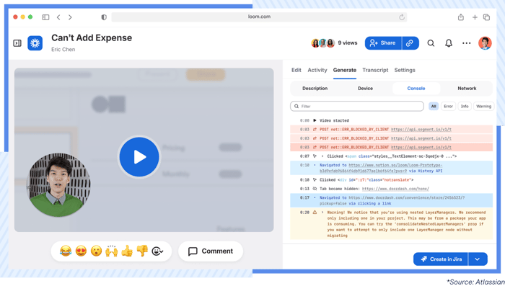505x286 pixels.
Task: Open the browser share sheet icon
Action: tap(461, 17)
